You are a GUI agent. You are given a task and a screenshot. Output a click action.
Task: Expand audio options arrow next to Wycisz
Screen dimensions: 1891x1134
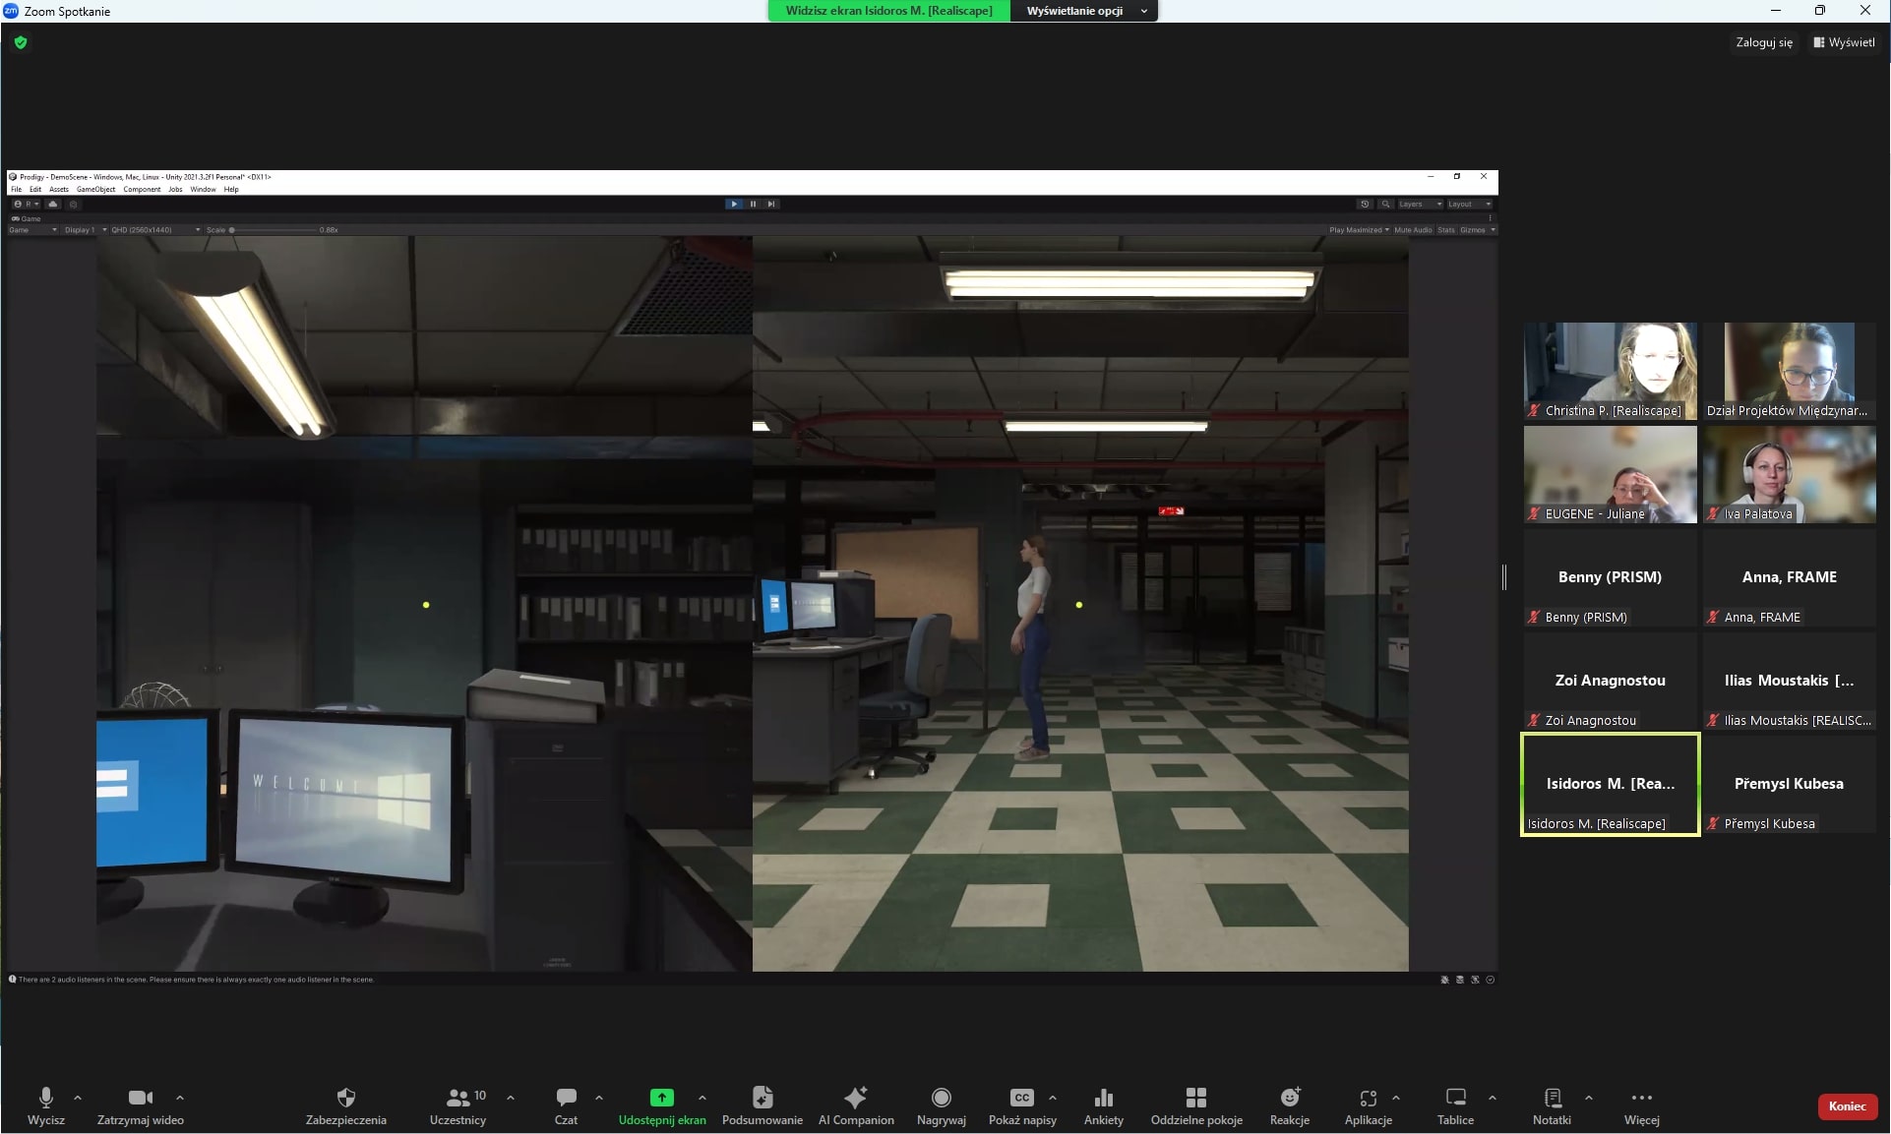[x=78, y=1098]
